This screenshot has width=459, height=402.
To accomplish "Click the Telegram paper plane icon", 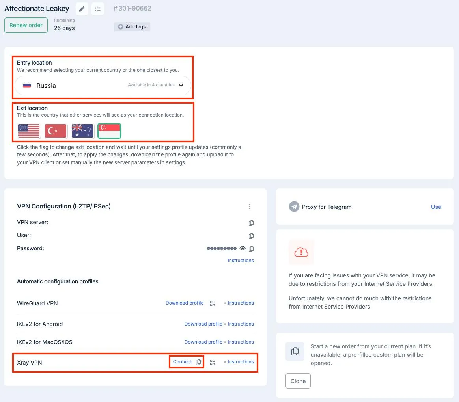I will [294, 207].
